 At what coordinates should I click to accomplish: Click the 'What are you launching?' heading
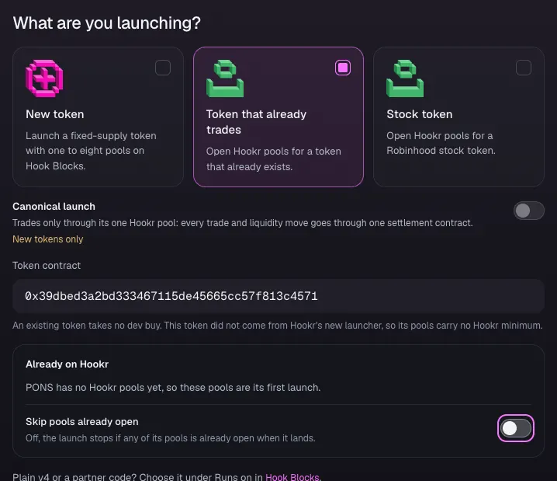106,23
